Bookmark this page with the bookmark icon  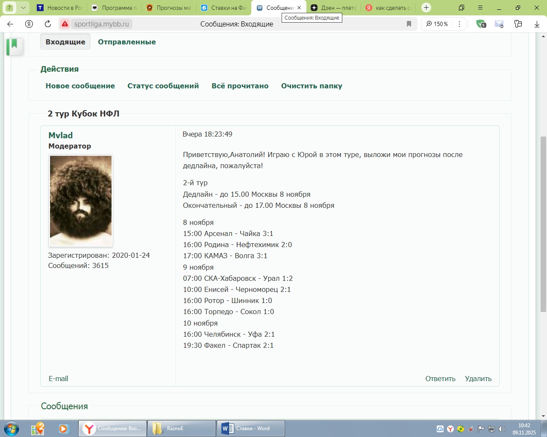(x=409, y=24)
